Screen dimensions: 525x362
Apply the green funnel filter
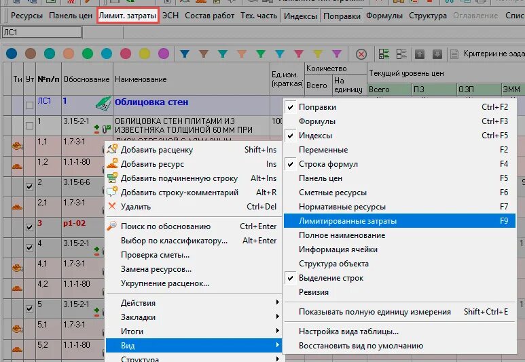(x=261, y=54)
